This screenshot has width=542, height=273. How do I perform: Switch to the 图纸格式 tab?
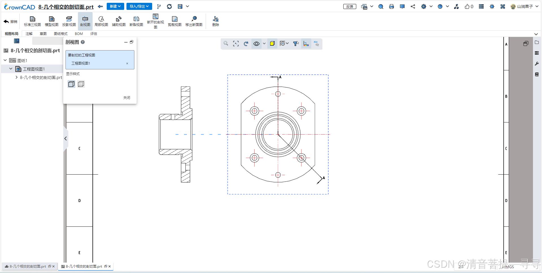[61, 34]
